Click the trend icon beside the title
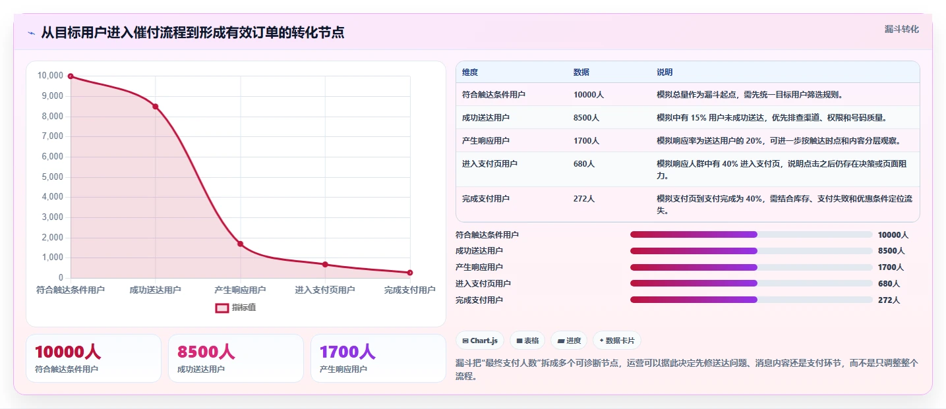Screen dimensions: 946x409 [31, 33]
